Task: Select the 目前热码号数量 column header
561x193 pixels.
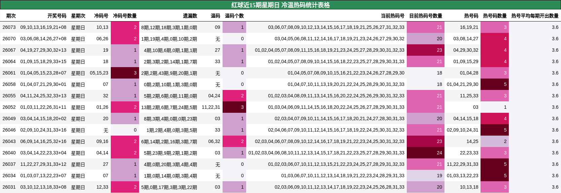Action: click(426, 16)
